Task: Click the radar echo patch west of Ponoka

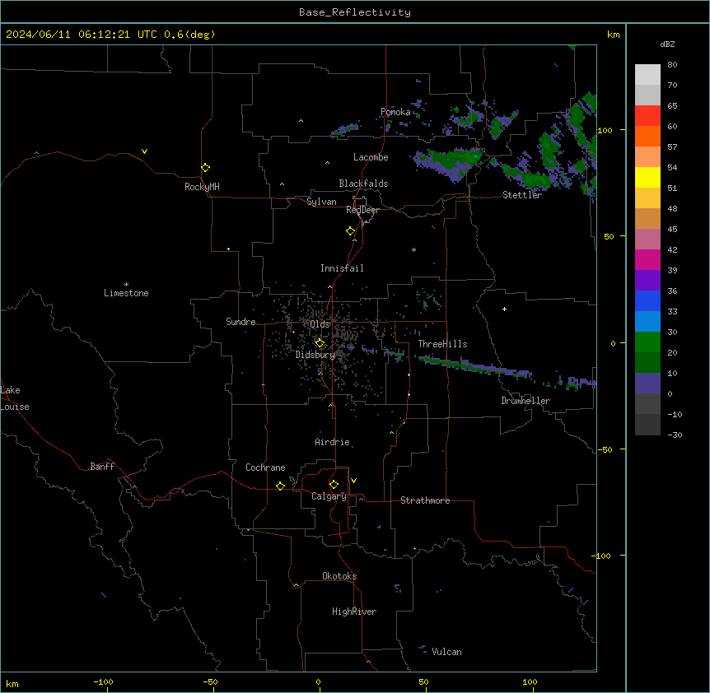Action: 345,130
